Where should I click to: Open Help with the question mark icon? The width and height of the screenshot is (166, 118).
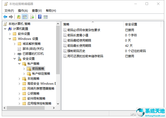click(40, 17)
